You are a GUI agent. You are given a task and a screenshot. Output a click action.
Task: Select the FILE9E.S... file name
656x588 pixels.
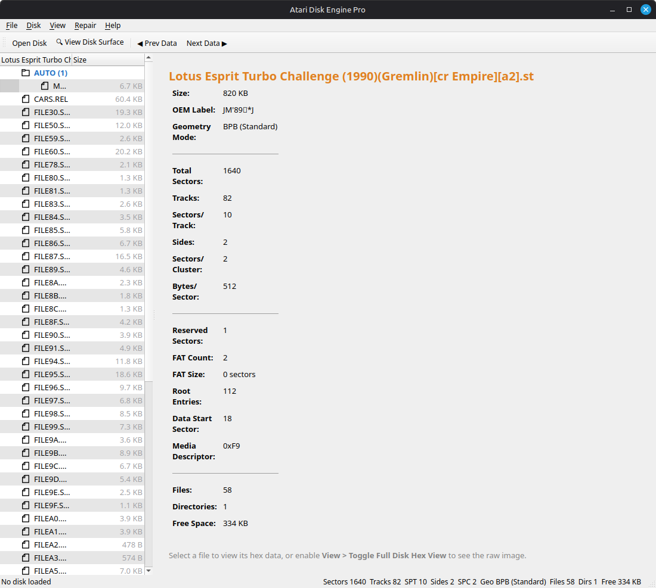[52, 492]
